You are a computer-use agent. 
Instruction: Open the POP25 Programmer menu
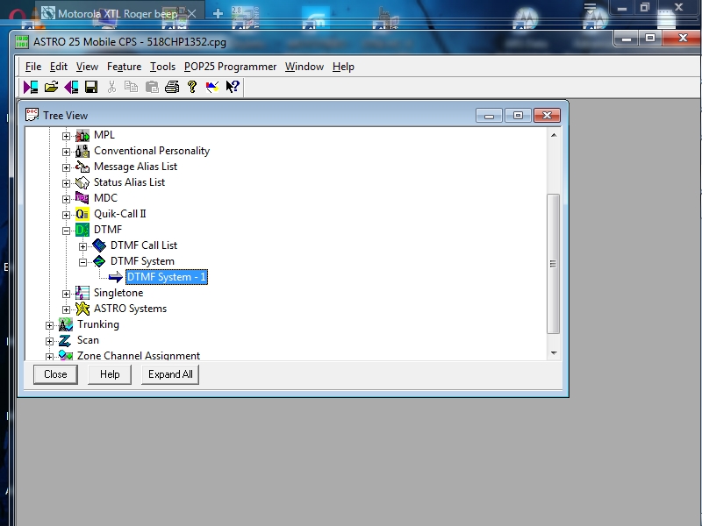pos(230,67)
